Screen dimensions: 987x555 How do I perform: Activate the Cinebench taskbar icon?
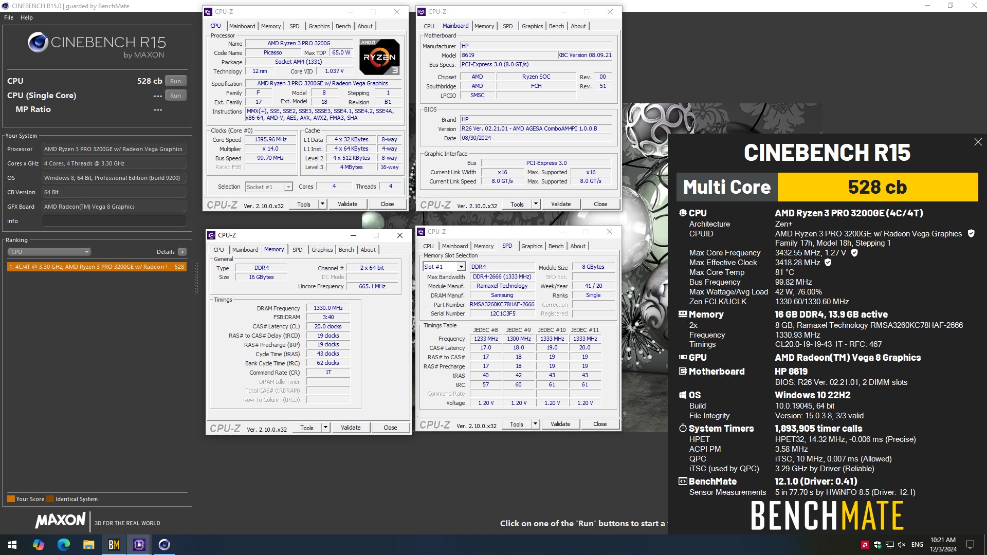point(164,545)
